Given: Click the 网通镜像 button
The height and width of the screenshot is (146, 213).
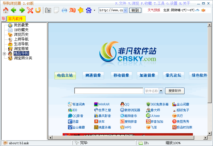Looking at the screenshot, I should coord(93,75).
